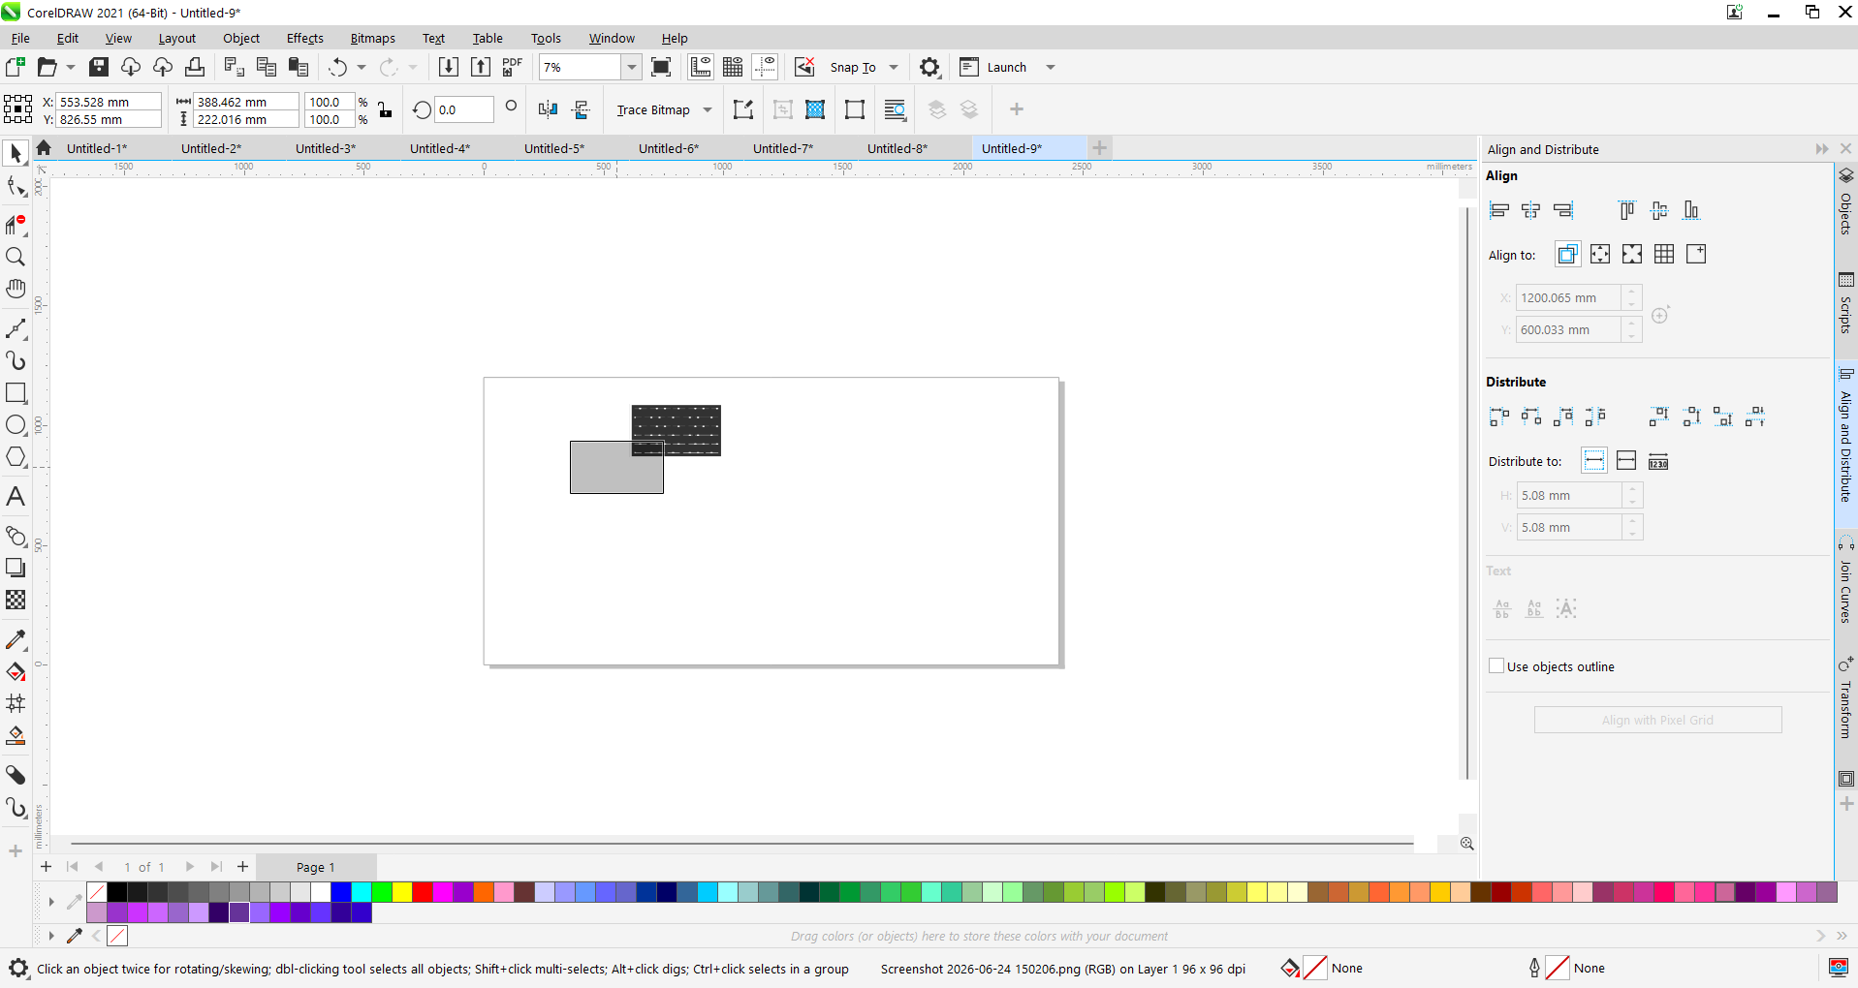Screen dimensions: 1858x988
Task: Click the rotation angle field
Action: point(464,109)
